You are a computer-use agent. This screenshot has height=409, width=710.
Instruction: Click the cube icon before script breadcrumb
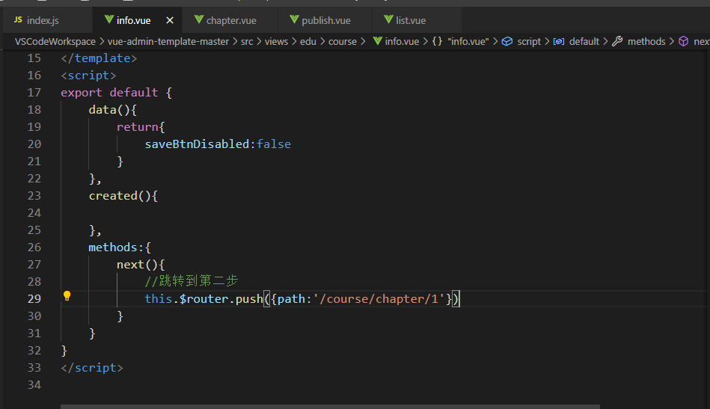(507, 41)
